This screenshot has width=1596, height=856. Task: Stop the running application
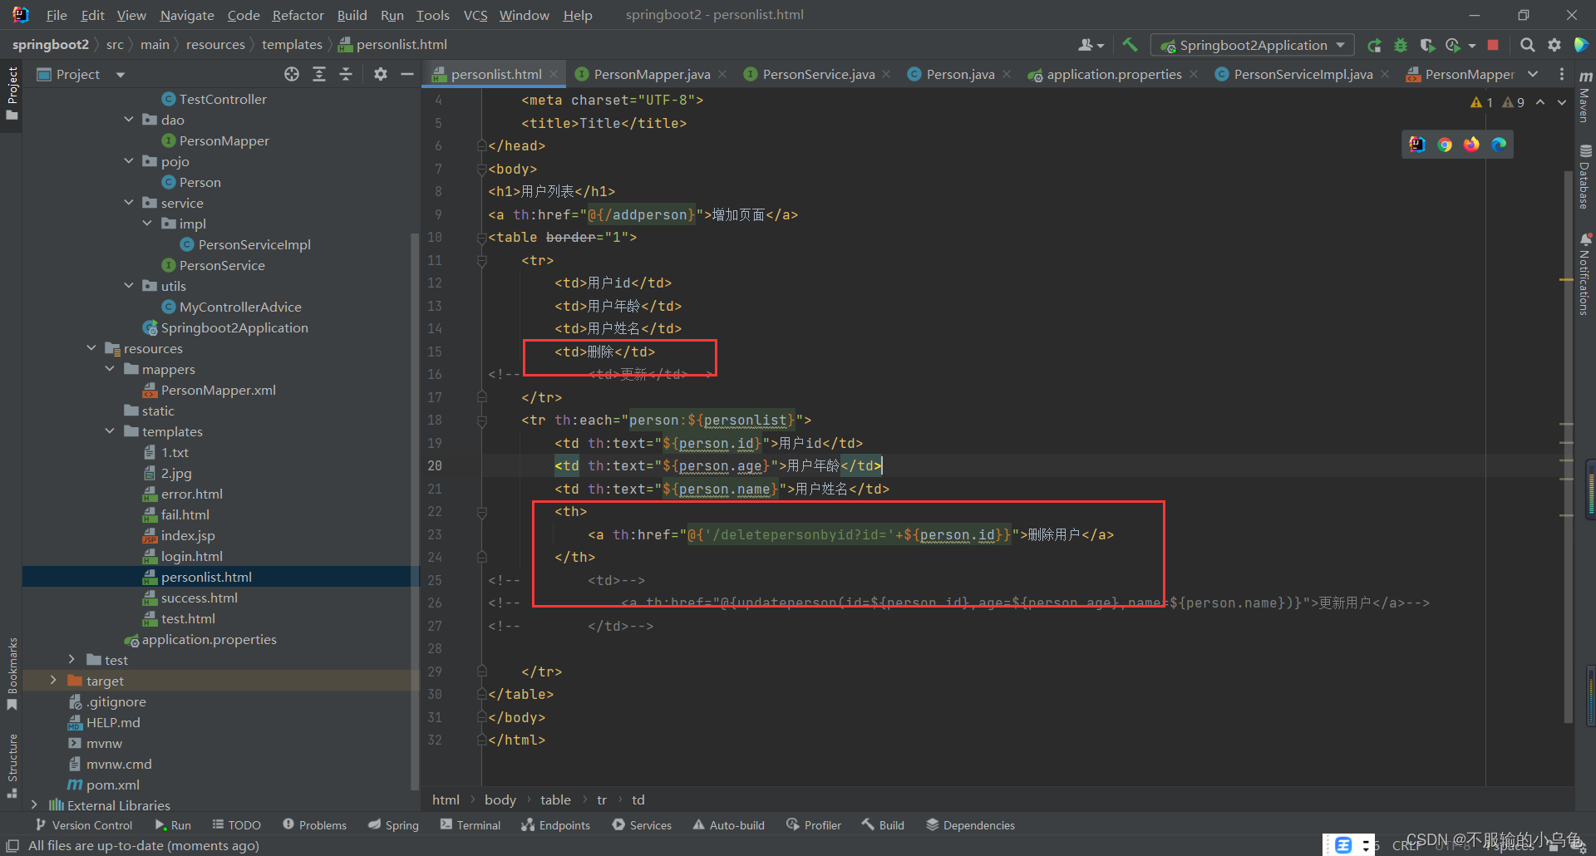(x=1493, y=45)
